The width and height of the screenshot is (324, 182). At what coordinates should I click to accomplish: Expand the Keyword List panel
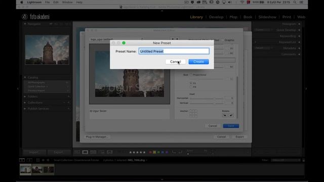tap(299, 42)
